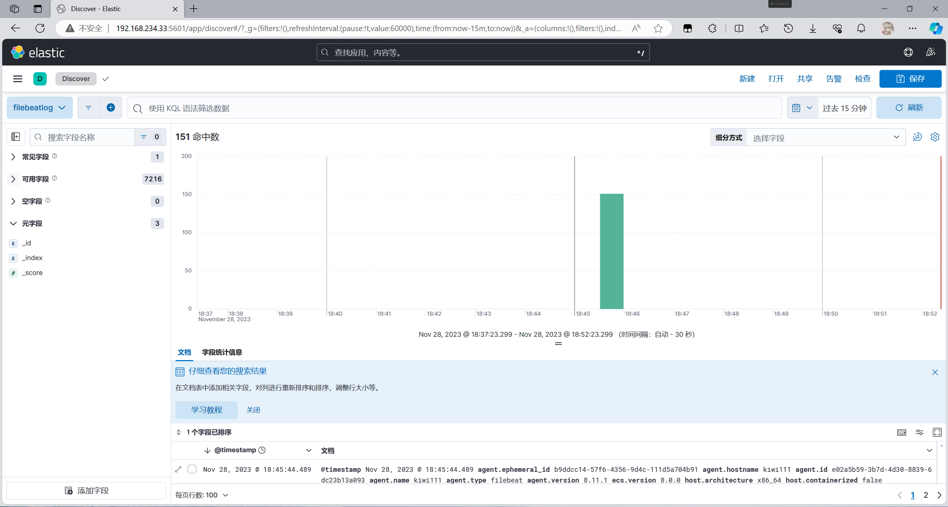Open the 检查 inspect menu item
This screenshot has height=507, width=948.
862,79
